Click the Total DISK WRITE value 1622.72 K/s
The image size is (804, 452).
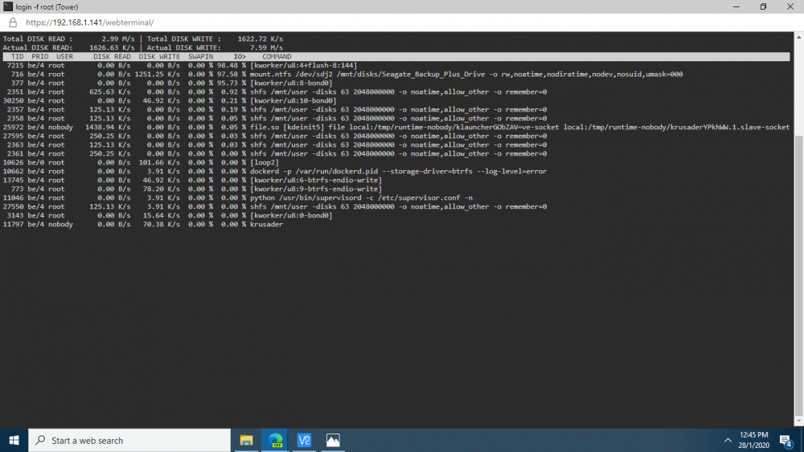(260, 39)
